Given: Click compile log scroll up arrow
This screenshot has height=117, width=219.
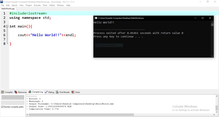Looking at the screenshot, I should pos(217,96).
